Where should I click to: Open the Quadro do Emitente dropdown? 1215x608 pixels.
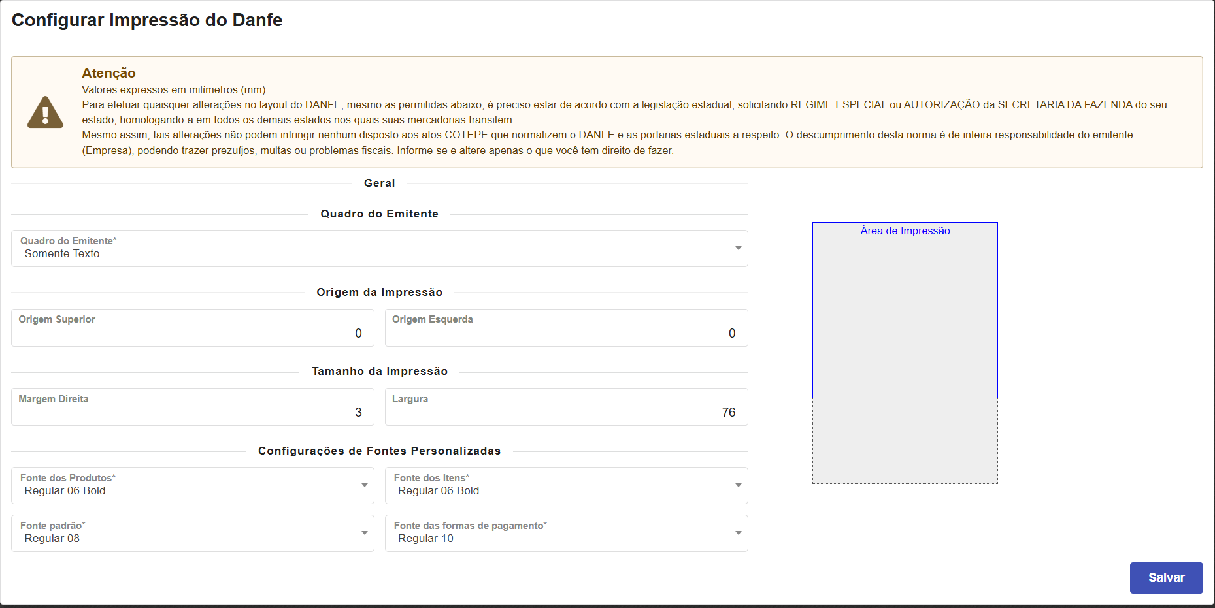tap(379, 249)
